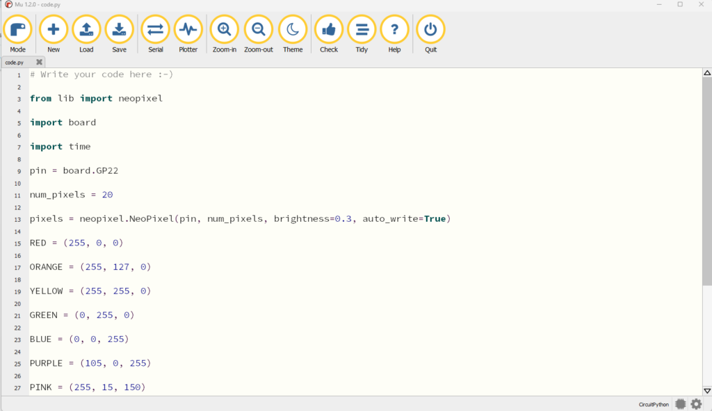This screenshot has width=712, height=411.
Task: Create a new file with New
Action: pos(54,30)
